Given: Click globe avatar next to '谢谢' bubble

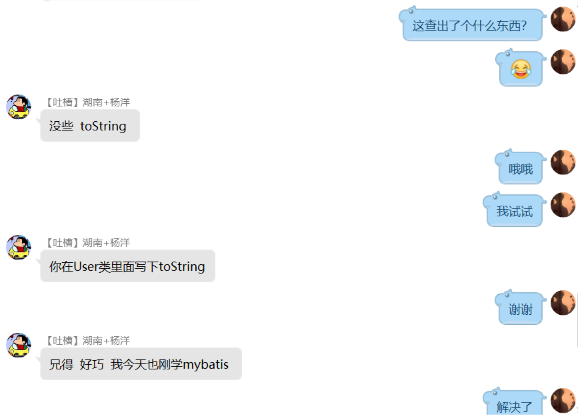Looking at the screenshot, I should click(x=563, y=303).
